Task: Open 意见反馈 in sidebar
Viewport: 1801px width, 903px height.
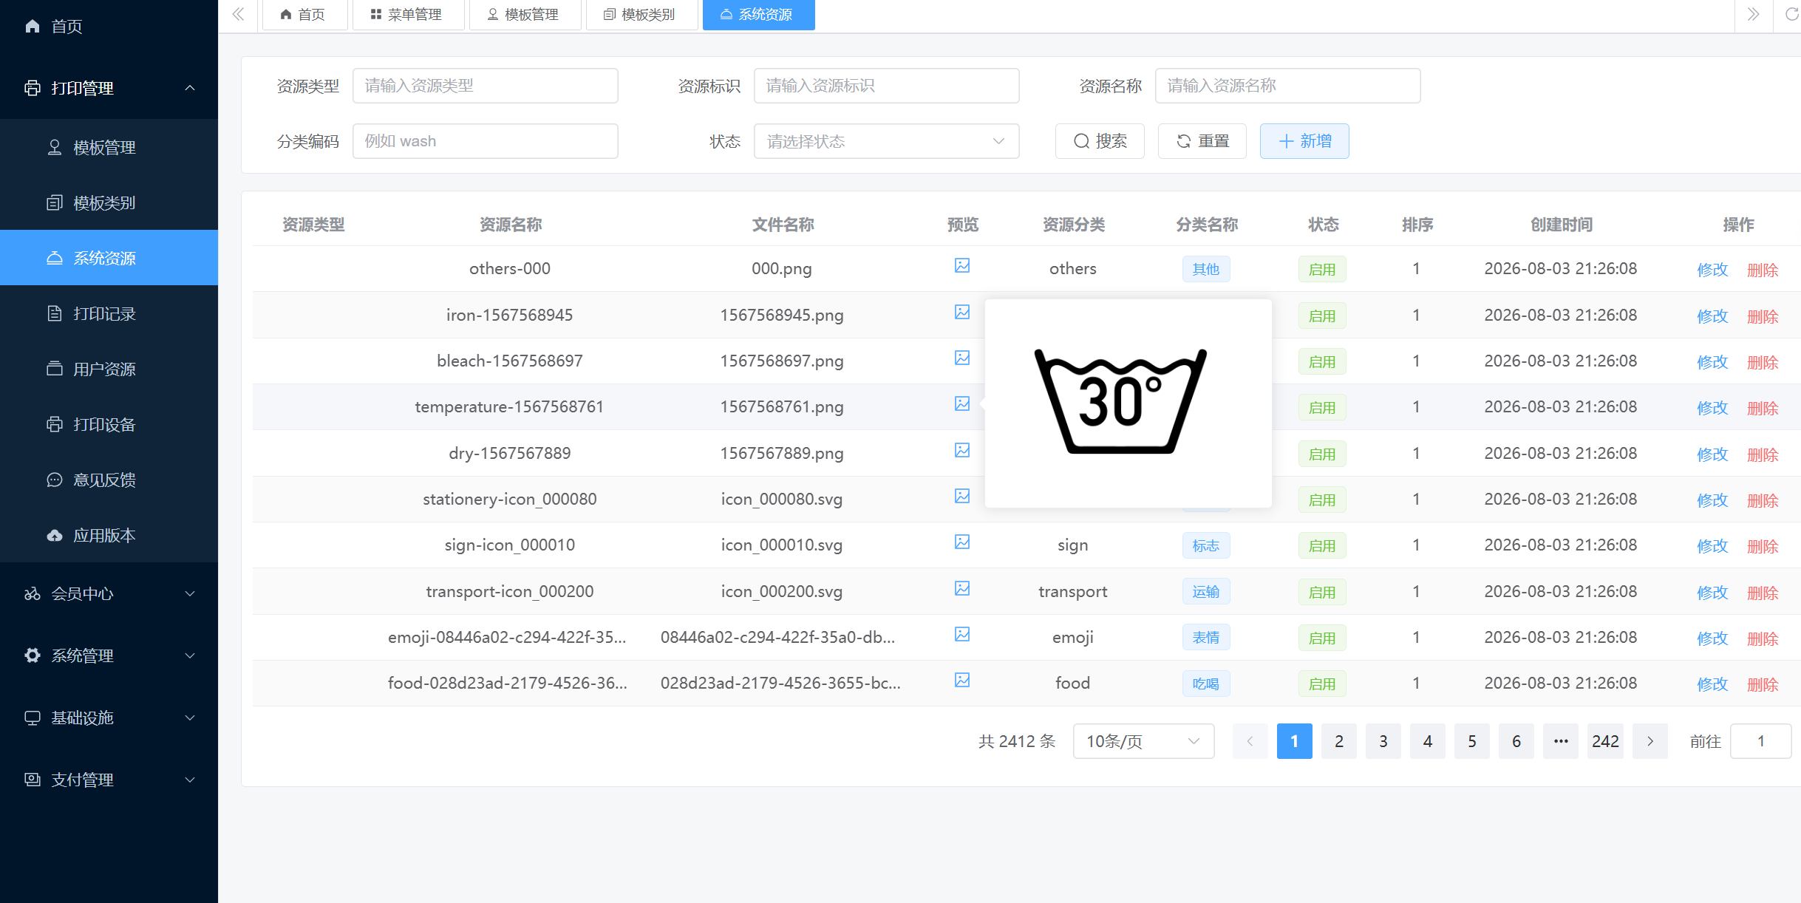Action: tap(109, 480)
